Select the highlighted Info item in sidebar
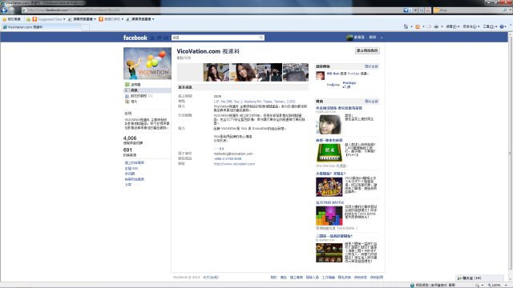The image size is (513, 288). click(x=147, y=90)
